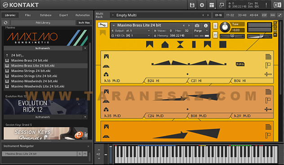The width and height of the screenshot is (284, 165).
Task: Switch to the Database tab
Action: [46, 15]
